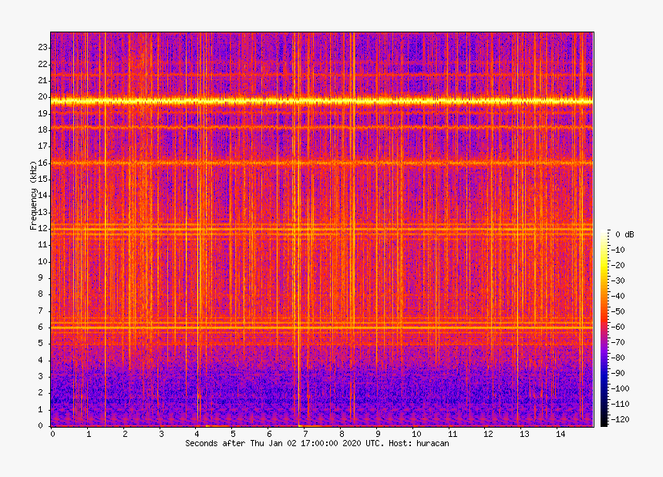The image size is (663, 477).
Task: Select the '-30' colorbar label
Action: 618,280
